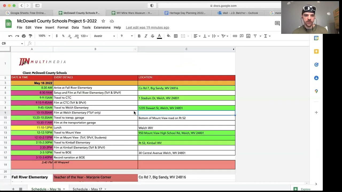
Task: Open horizontal align dropdown
Action: coord(197,36)
